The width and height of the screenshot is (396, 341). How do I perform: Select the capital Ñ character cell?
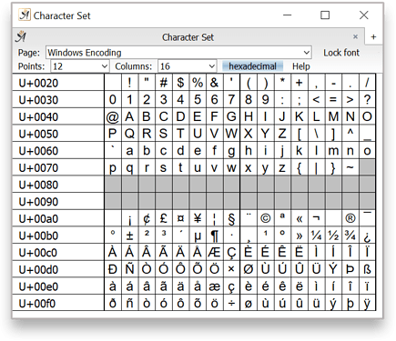(129, 269)
